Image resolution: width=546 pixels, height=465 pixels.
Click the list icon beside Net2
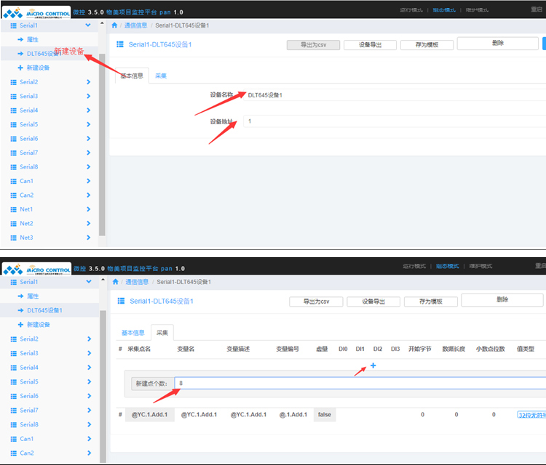(x=13, y=224)
